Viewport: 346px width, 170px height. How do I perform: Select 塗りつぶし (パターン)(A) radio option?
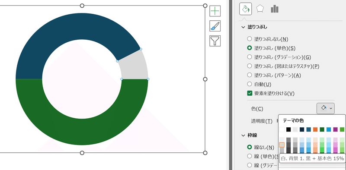(250, 75)
